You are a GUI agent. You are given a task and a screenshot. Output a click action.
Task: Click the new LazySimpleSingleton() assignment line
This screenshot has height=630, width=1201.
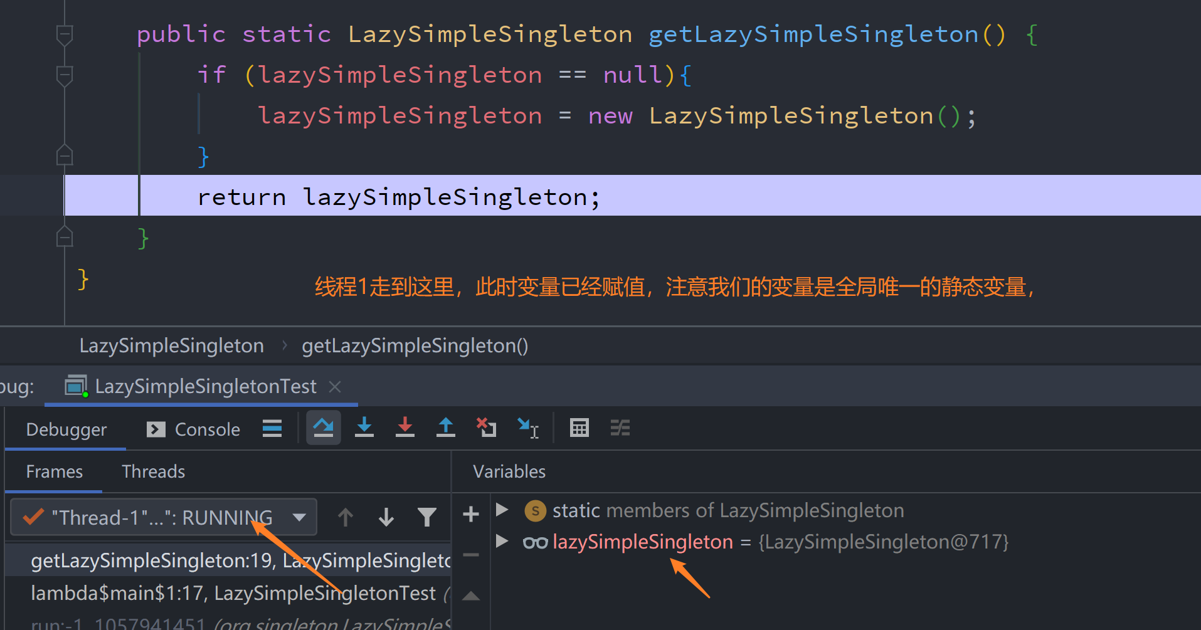[618, 116]
